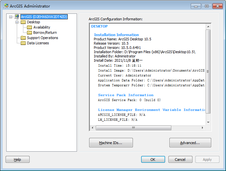Click the Help button
The width and height of the screenshot is (226, 171).
17,160
